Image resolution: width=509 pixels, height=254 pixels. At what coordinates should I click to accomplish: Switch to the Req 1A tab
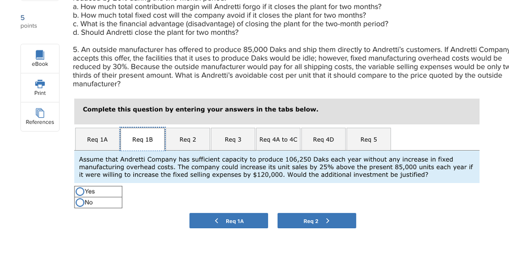(x=97, y=139)
